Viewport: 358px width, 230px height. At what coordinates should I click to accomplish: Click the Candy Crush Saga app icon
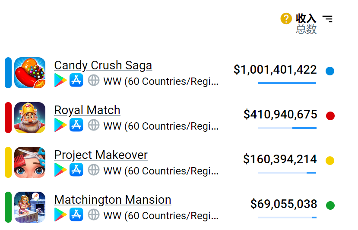(x=30, y=73)
